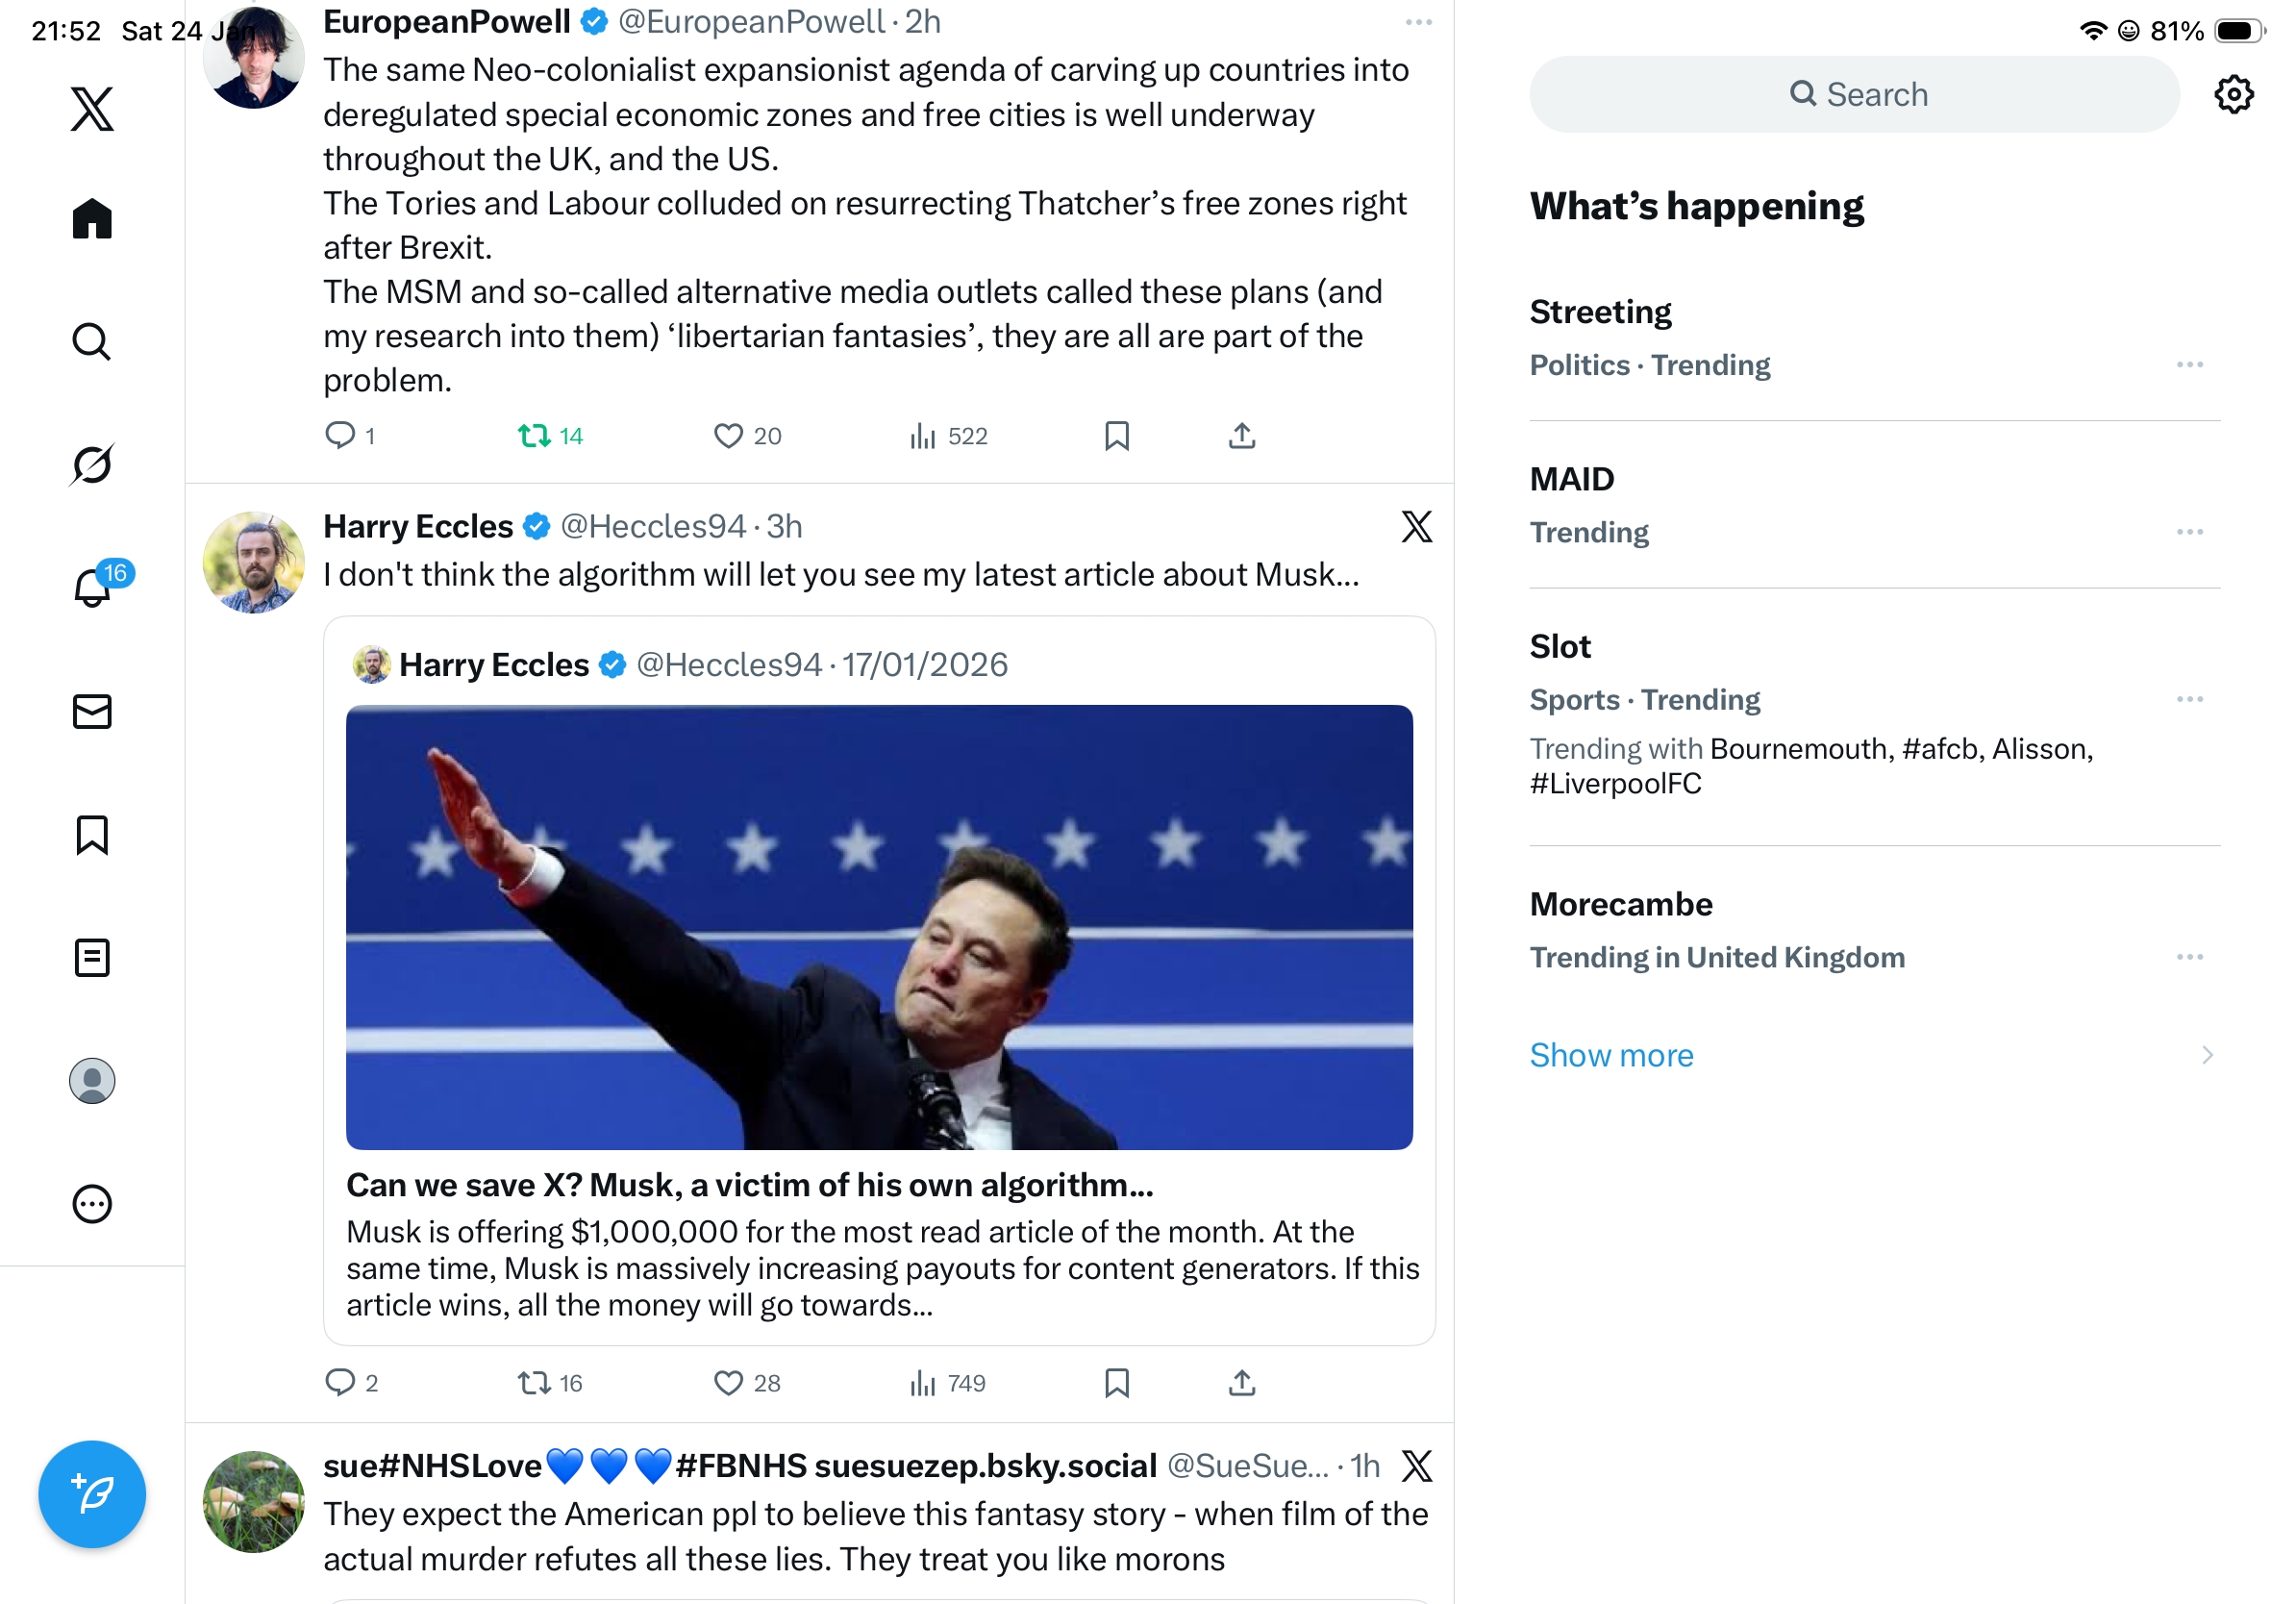Open more options on EuropeanPowell's post

1418,22
